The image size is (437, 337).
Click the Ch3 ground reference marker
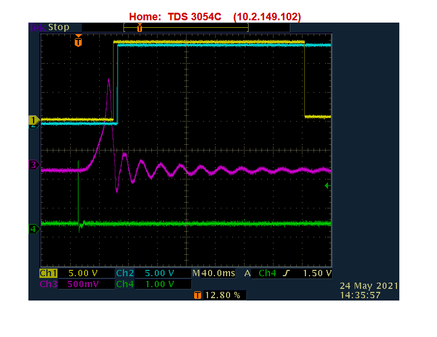pyautogui.click(x=33, y=166)
